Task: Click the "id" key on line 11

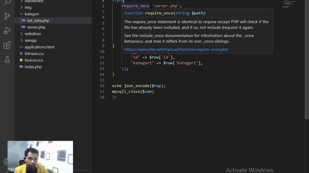Action: coord(135,57)
